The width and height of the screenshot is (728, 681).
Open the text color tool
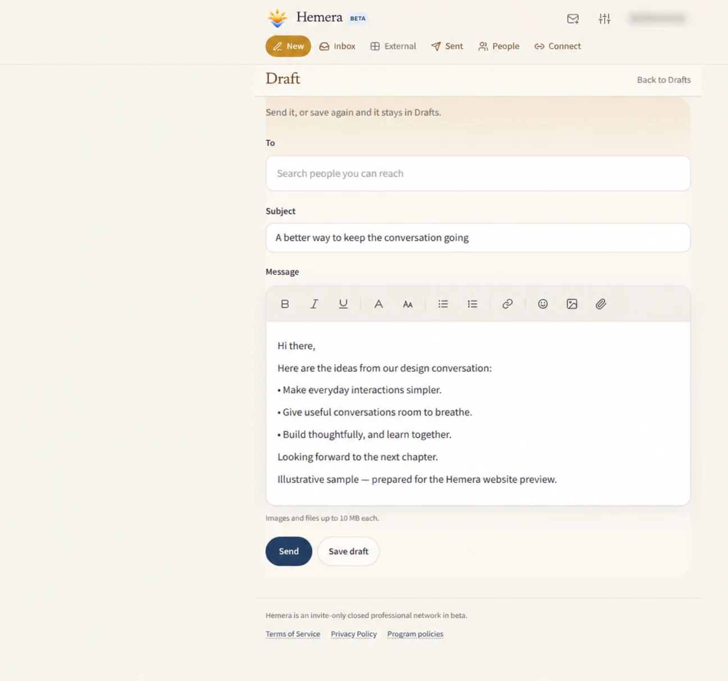(379, 304)
